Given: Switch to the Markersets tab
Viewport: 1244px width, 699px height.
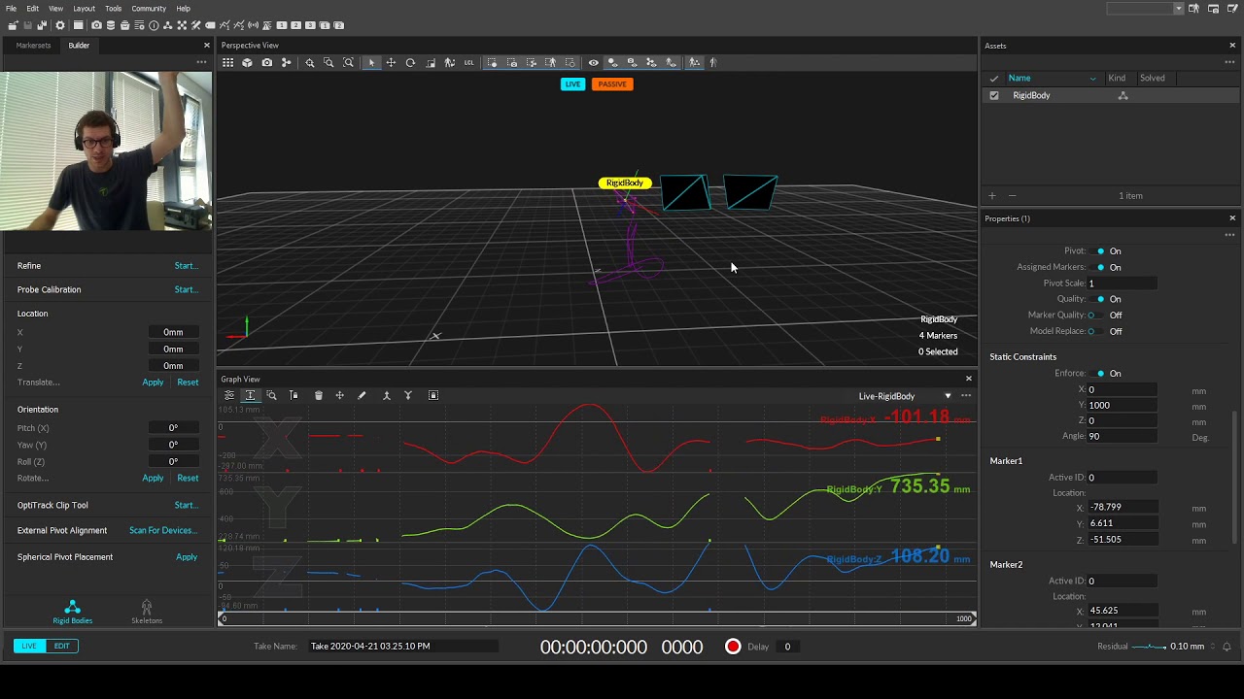Looking at the screenshot, I should point(33,46).
